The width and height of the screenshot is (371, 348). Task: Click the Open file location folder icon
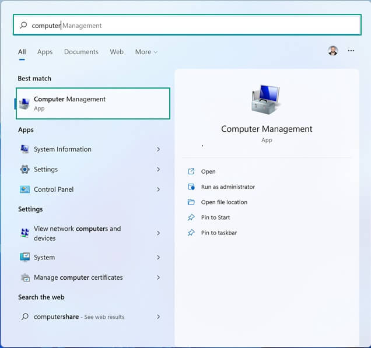[191, 202]
